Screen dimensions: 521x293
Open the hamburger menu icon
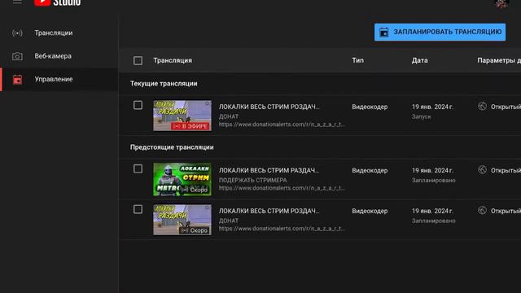tap(17, 2)
